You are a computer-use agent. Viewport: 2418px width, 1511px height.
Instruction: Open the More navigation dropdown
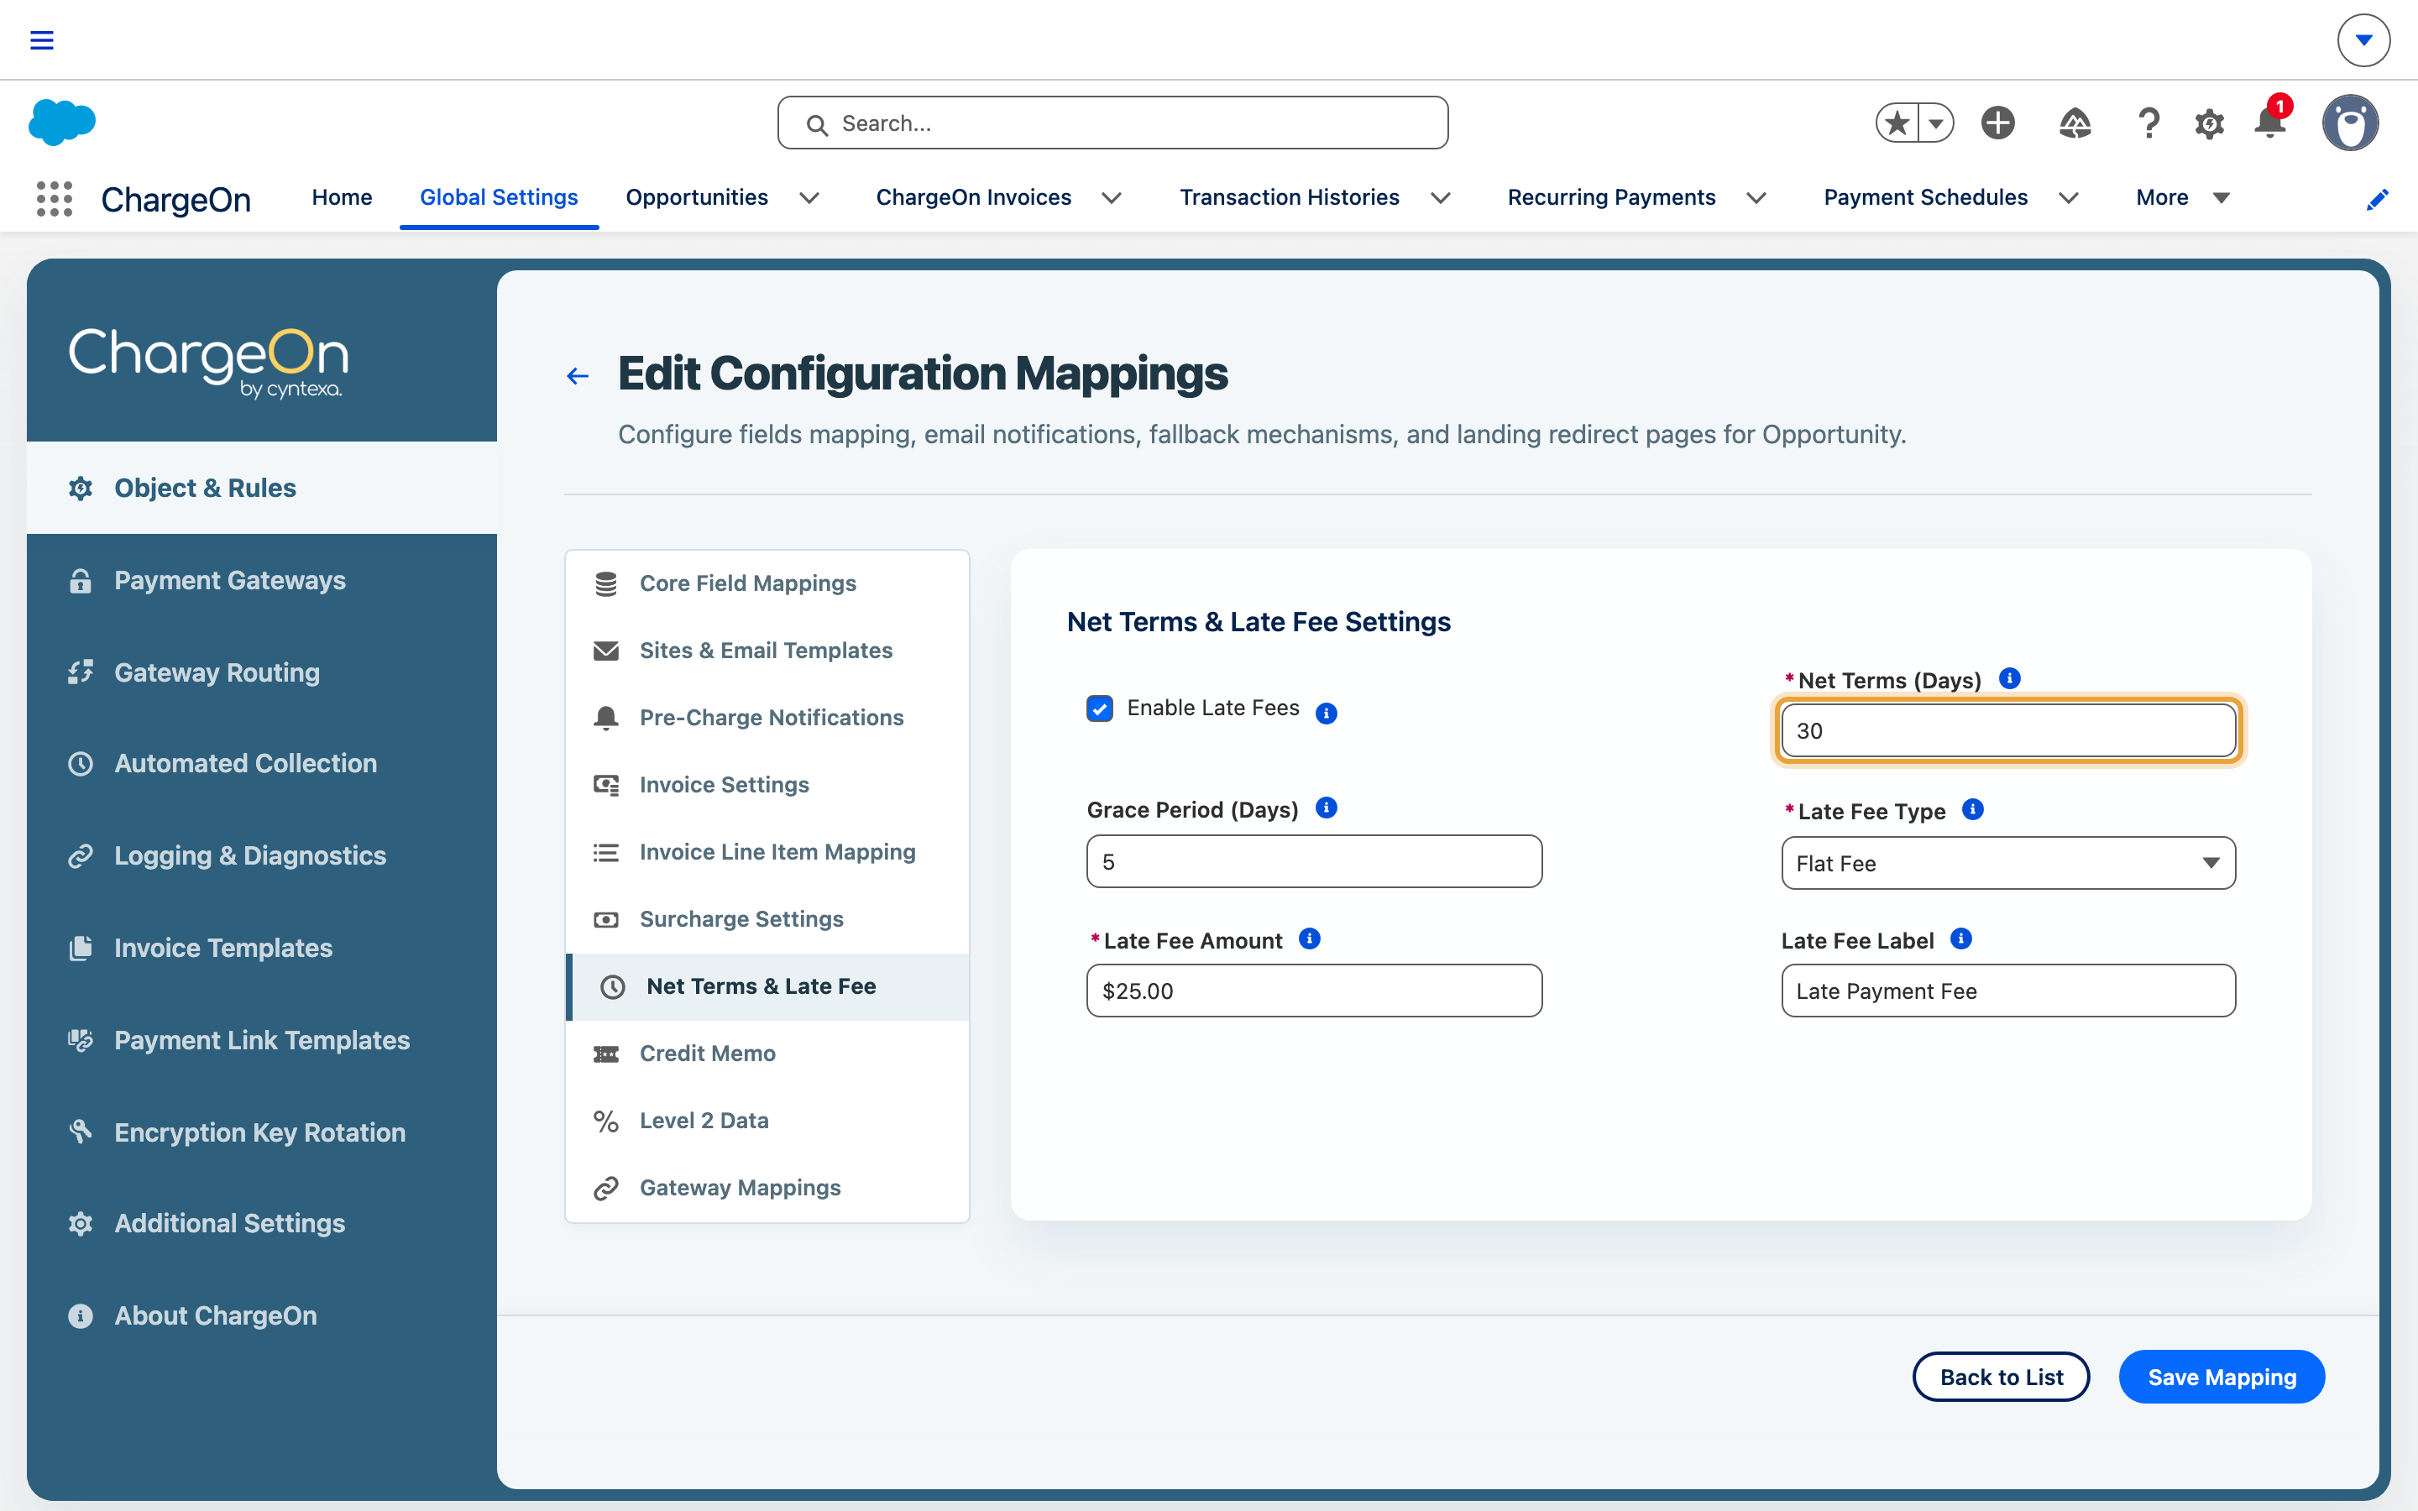coord(2182,198)
